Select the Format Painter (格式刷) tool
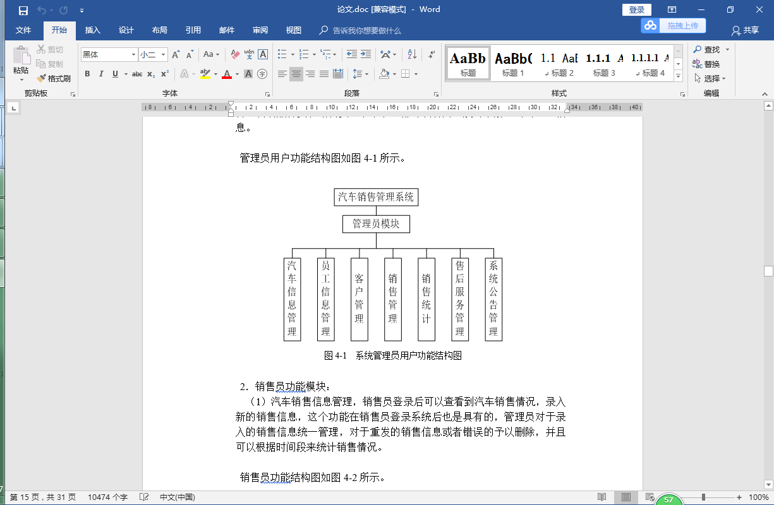The width and height of the screenshot is (774, 505). coord(53,78)
